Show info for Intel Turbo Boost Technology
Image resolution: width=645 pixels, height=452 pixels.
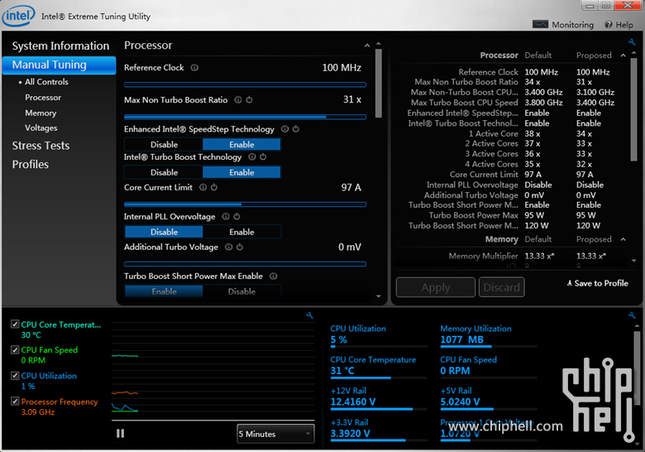(x=251, y=156)
